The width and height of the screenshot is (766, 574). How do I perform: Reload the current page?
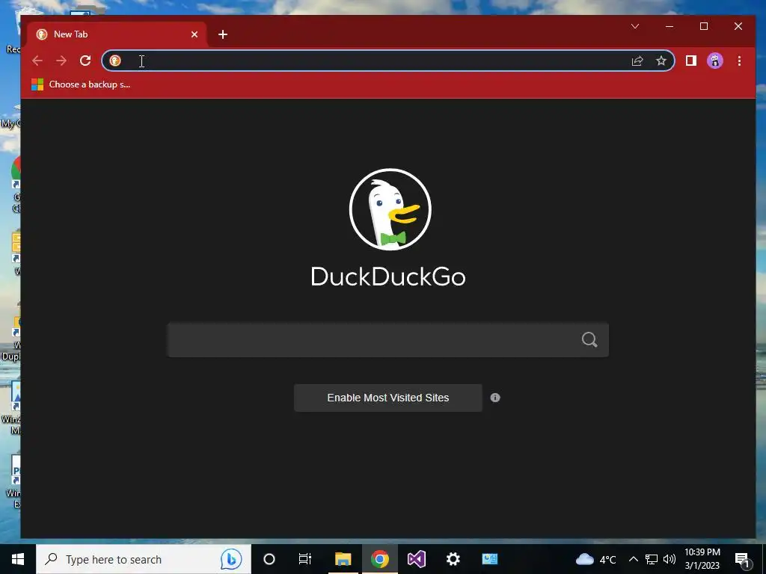pos(85,61)
